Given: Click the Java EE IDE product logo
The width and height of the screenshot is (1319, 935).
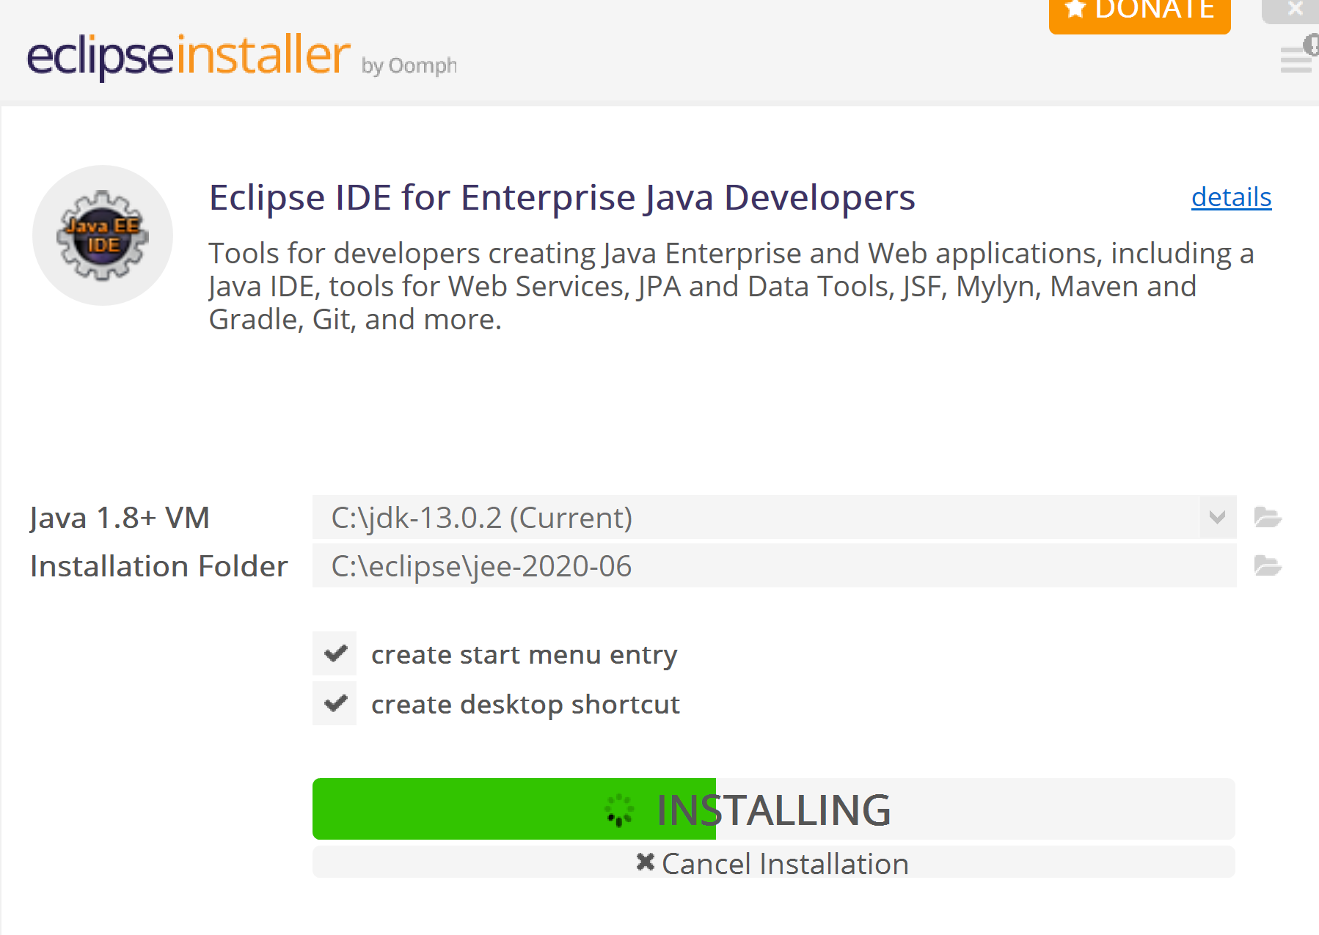Looking at the screenshot, I should pos(103,235).
